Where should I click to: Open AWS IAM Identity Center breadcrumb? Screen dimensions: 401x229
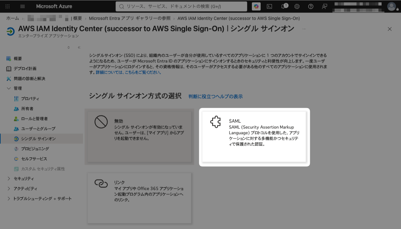[239, 18]
